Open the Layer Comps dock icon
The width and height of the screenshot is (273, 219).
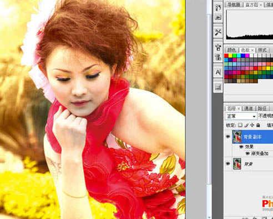(x=218, y=87)
